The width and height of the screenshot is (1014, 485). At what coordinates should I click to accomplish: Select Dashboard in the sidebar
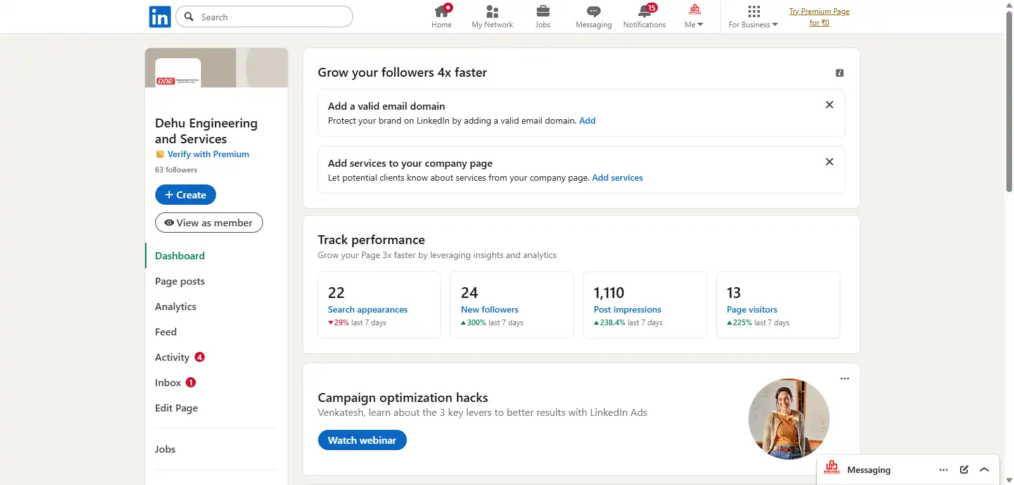pos(180,255)
